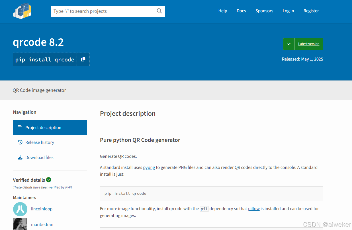Go to the Sponsors page
352x230 pixels.
point(264,11)
